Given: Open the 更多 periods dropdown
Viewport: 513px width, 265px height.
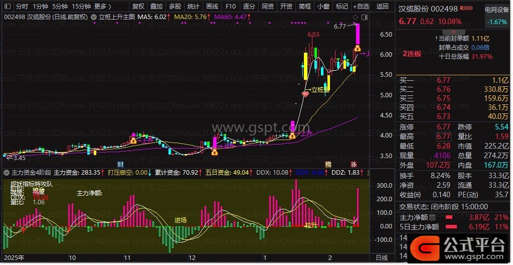Looking at the screenshot, I should 103,7.
